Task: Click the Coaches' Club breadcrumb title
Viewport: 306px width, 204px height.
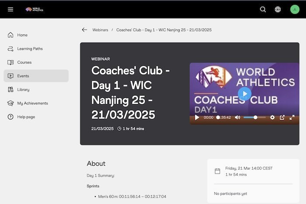Action: (x=164, y=30)
